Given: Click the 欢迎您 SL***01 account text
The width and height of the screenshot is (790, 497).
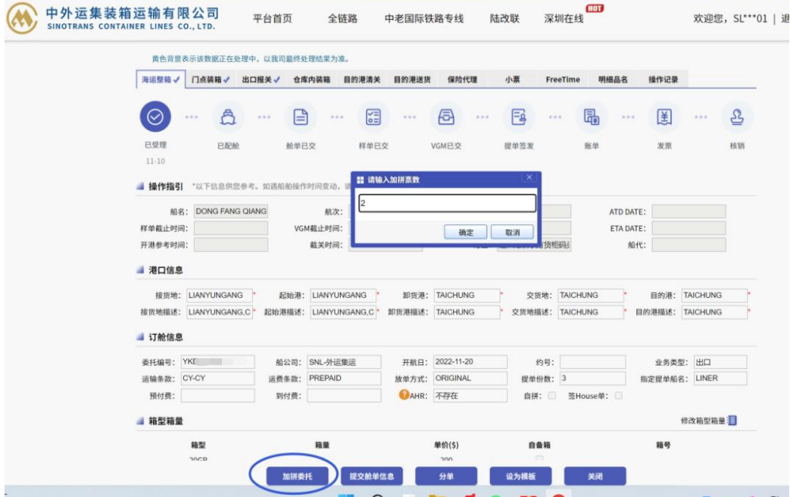Looking at the screenshot, I should point(730,19).
